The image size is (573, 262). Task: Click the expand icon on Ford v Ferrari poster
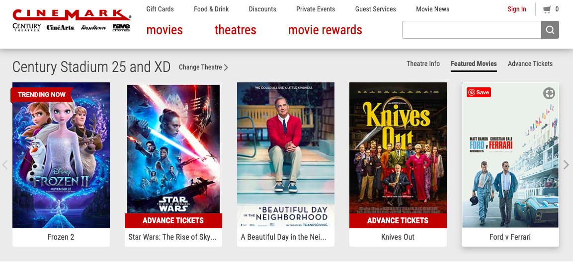coord(549,93)
